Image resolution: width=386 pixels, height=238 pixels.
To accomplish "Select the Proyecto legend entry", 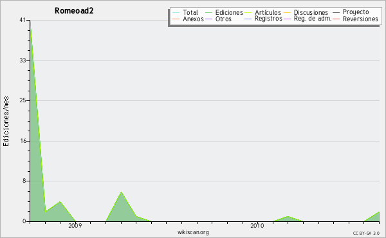I will pyautogui.click(x=356, y=12).
